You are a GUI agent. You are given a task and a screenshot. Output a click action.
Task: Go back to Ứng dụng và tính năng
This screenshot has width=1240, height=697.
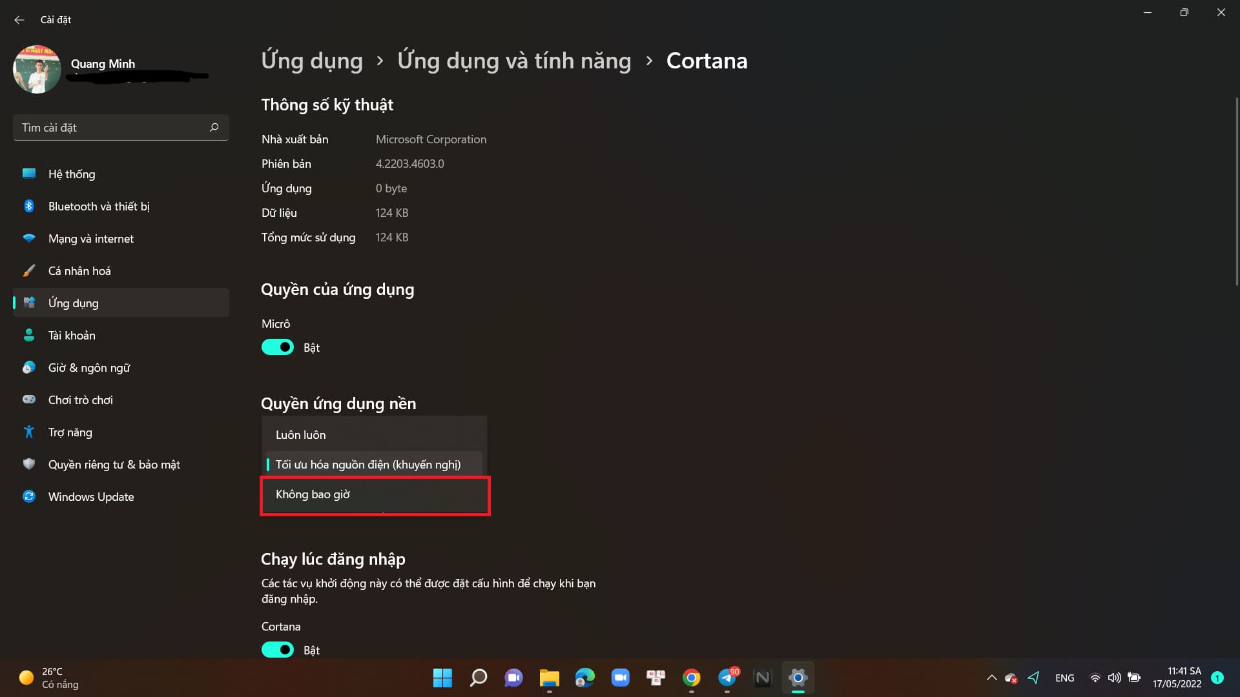point(514,61)
